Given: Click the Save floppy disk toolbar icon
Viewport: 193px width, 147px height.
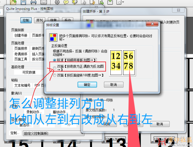Looking at the screenshot, I should [24, 2].
